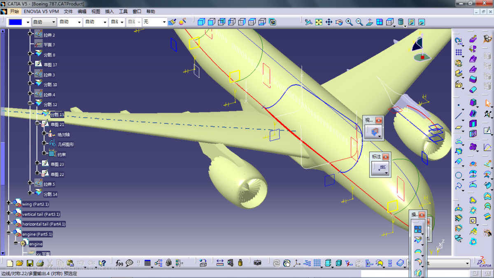Image resolution: width=494 pixels, height=278 pixels.
Task: Select the 草图.23 tree item
Action: coord(57,164)
